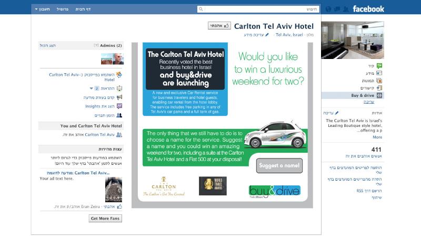Open the Profile menu item in header
The image size is (421, 237).
[63, 9]
